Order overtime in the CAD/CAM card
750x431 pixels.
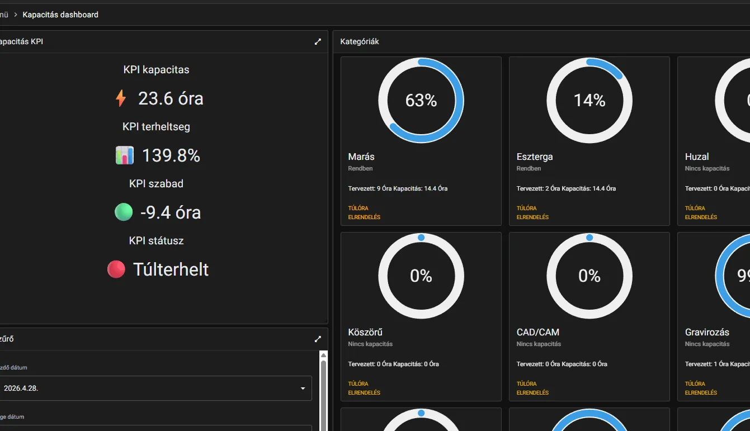532,388
